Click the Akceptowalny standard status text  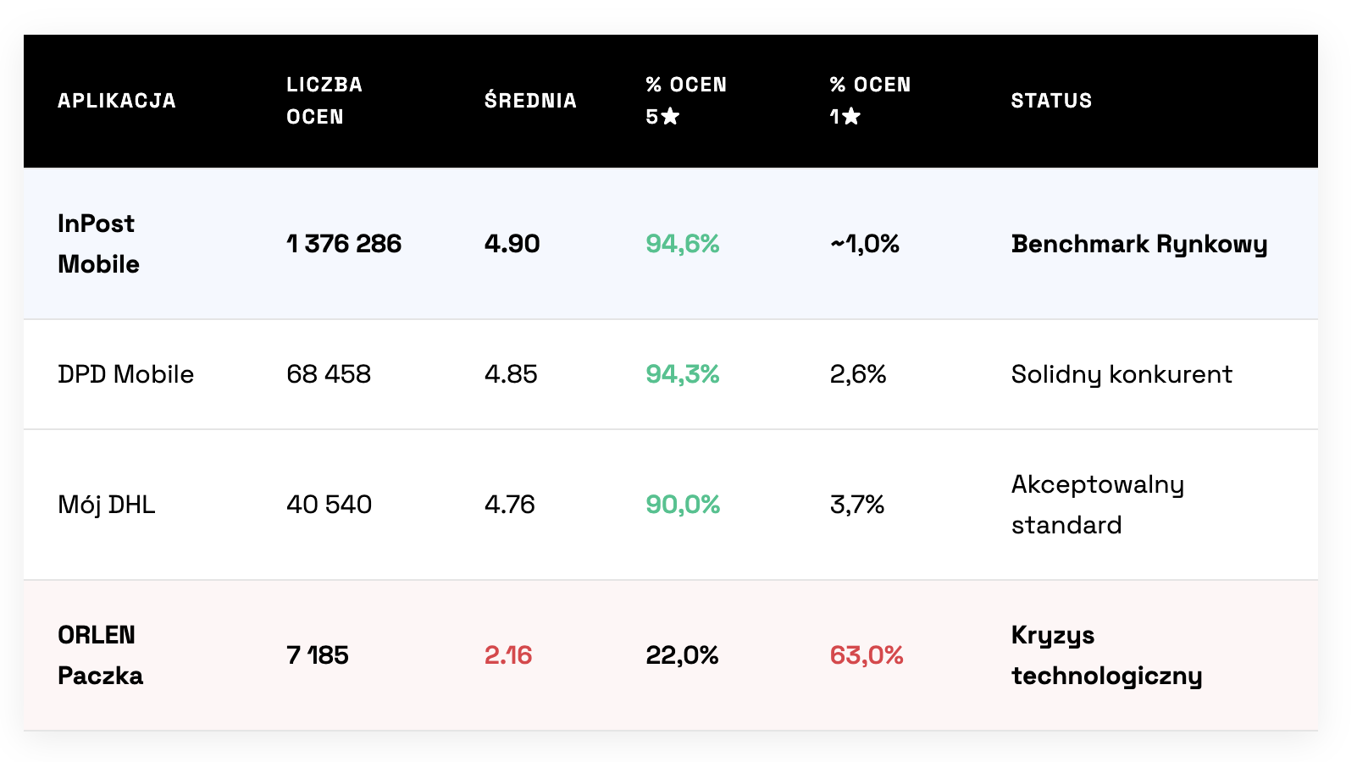click(x=1098, y=505)
